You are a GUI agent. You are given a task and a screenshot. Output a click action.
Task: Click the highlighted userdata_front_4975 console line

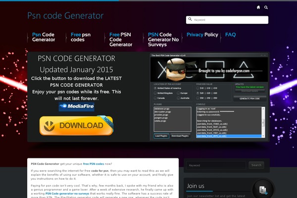tap(229, 136)
